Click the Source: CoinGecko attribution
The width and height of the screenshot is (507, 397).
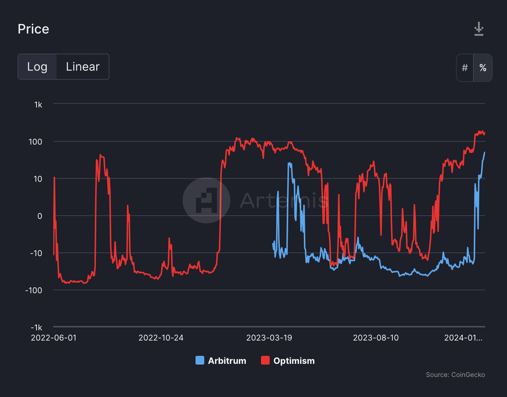point(455,374)
